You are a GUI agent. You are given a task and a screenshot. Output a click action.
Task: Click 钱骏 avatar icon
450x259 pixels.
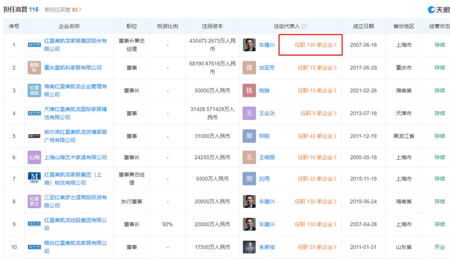coord(249,90)
